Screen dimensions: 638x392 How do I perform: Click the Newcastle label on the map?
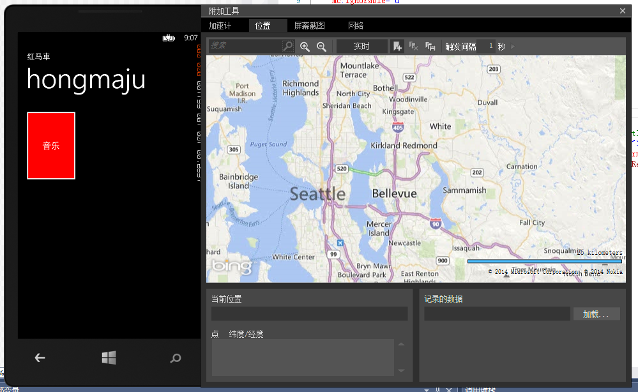tap(404, 243)
